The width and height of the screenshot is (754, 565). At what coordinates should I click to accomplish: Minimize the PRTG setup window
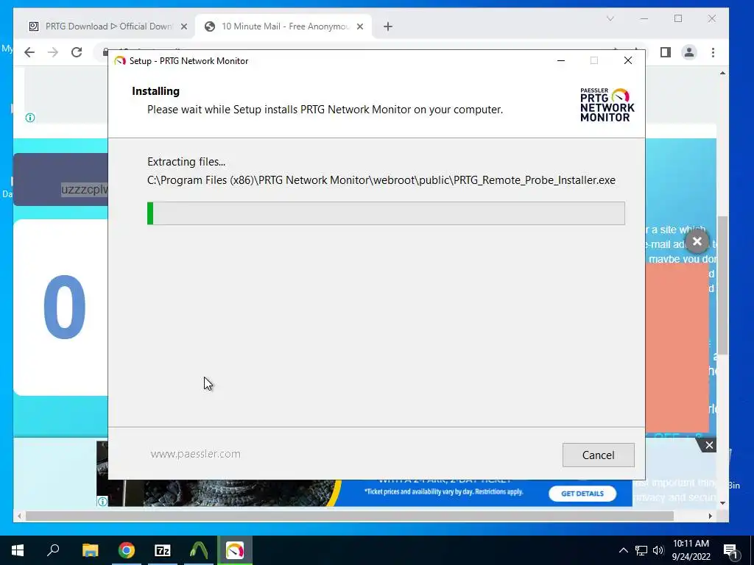point(560,60)
